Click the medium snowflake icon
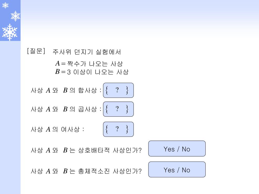The height and width of the screenshot is (194, 259). point(15,16)
